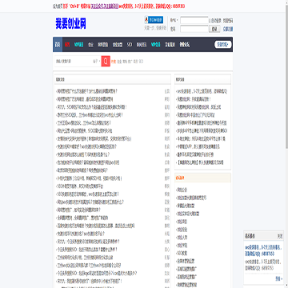288x288 pixels.
Task: Close the floating popup via 关闭
Action: [279, 236]
